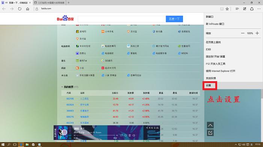Viewport: 263px width, 147px height.
Task: Open a new tab with plus button
Action: click(x=68, y=3)
